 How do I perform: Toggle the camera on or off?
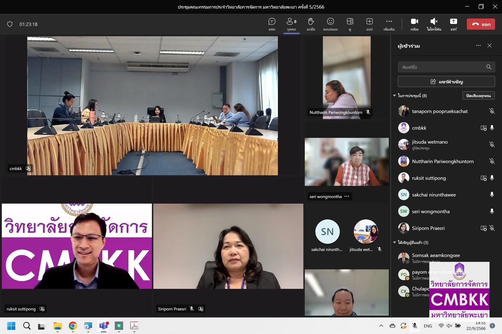pos(414,24)
